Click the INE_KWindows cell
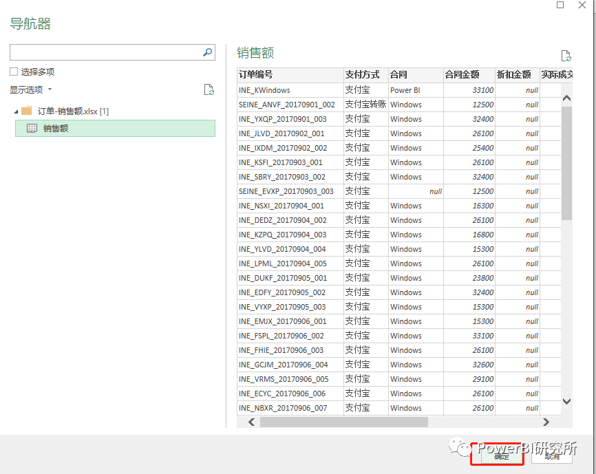The image size is (596, 474). click(290, 90)
